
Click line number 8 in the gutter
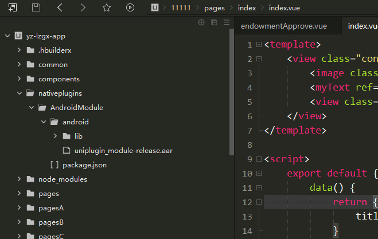point(250,145)
